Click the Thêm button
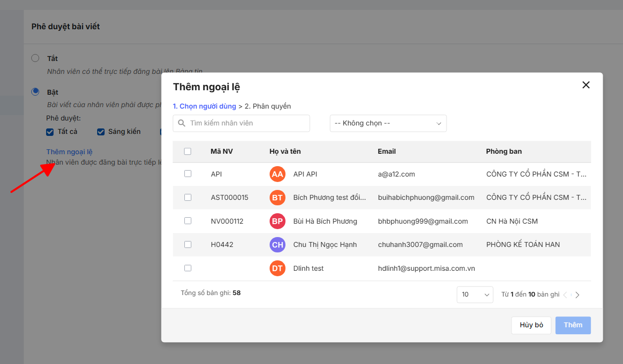This screenshot has width=623, height=364. click(x=573, y=325)
